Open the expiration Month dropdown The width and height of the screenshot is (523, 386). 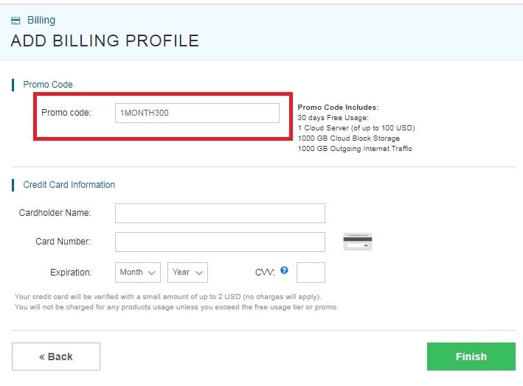[x=139, y=273]
